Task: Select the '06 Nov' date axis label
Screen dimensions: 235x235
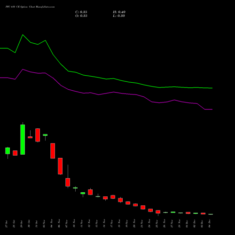Action: tap(59, 224)
